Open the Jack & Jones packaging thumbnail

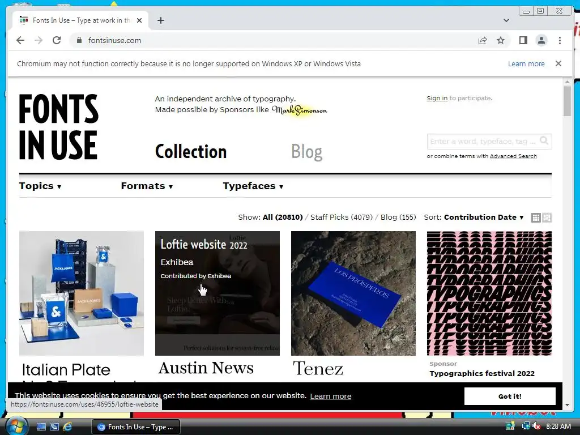pyautogui.click(x=82, y=293)
